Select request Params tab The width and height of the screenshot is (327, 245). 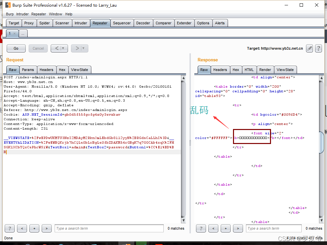point(28,70)
